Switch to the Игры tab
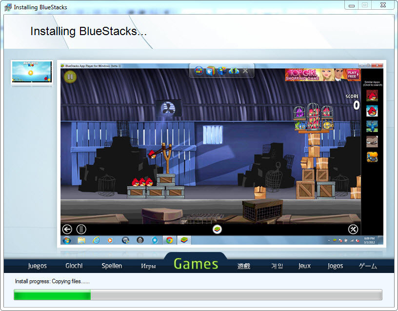Viewport: 398px width, 311px height. click(148, 266)
